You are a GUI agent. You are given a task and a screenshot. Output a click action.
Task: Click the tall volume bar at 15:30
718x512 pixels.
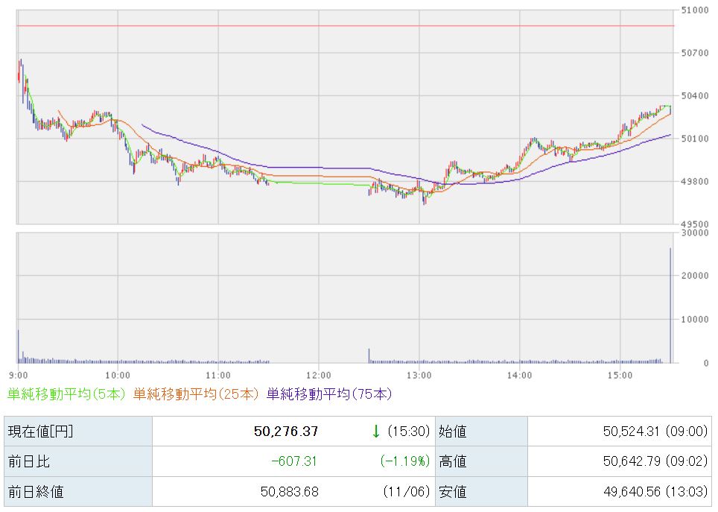(x=670, y=306)
